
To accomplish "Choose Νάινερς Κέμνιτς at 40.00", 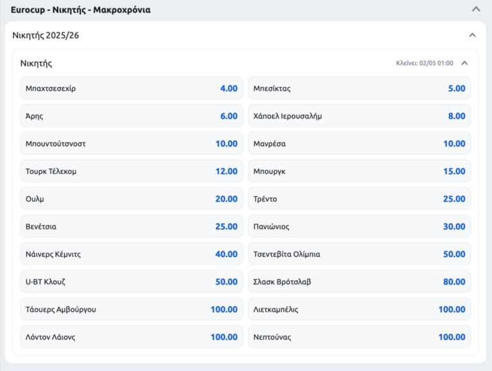I will (131, 254).
